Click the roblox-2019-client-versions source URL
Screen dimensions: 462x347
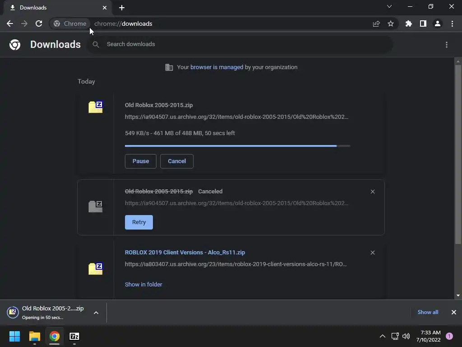pos(236,264)
